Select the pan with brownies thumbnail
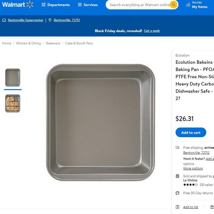Screen dimensions: 214x214 click(13, 104)
